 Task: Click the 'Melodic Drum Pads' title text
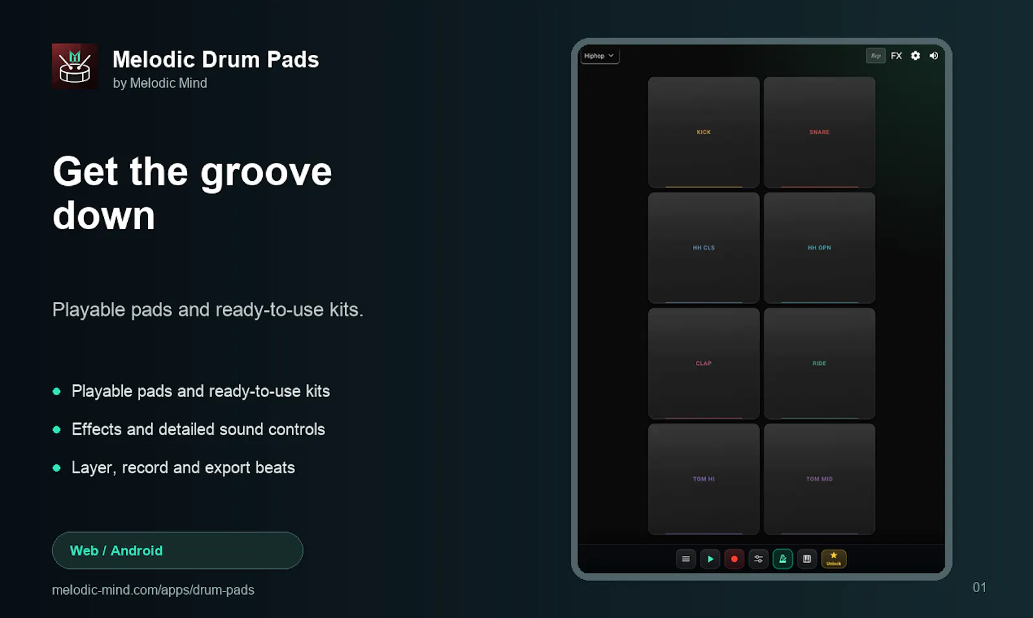point(216,59)
